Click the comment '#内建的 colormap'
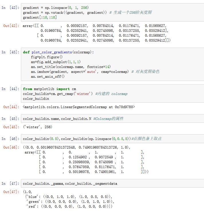Image resolution: width=204 pixels, height=212 pixels. pyautogui.click(x=111, y=94)
